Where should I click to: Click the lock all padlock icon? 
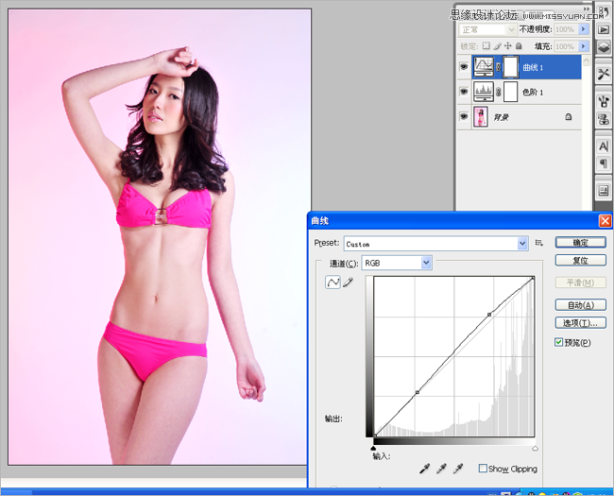pyautogui.click(x=519, y=46)
